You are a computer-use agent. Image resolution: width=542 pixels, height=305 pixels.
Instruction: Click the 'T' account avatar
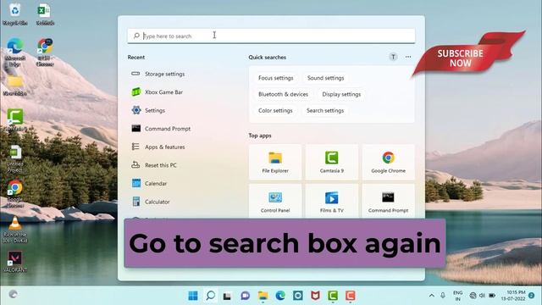393,57
